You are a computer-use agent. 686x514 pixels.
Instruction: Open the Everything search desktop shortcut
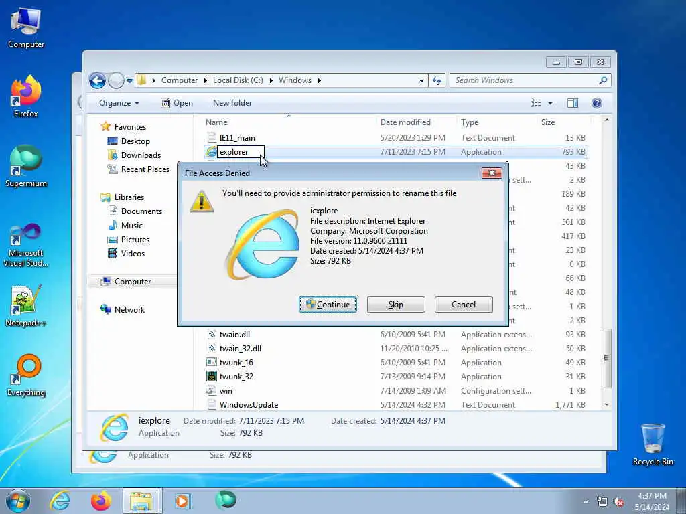tap(26, 375)
